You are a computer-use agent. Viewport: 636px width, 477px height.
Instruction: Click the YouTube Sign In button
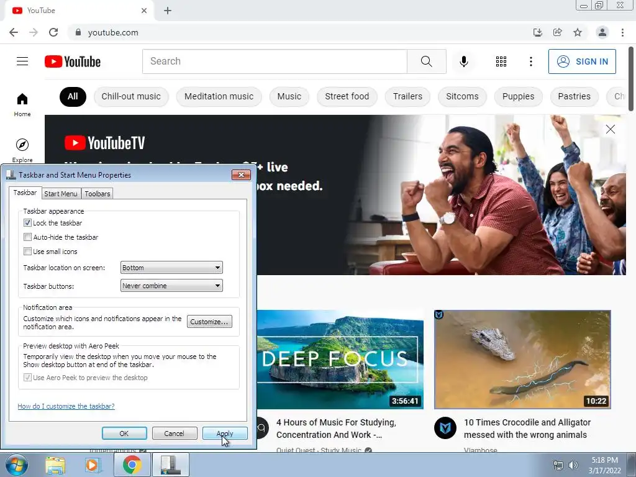[582, 61]
